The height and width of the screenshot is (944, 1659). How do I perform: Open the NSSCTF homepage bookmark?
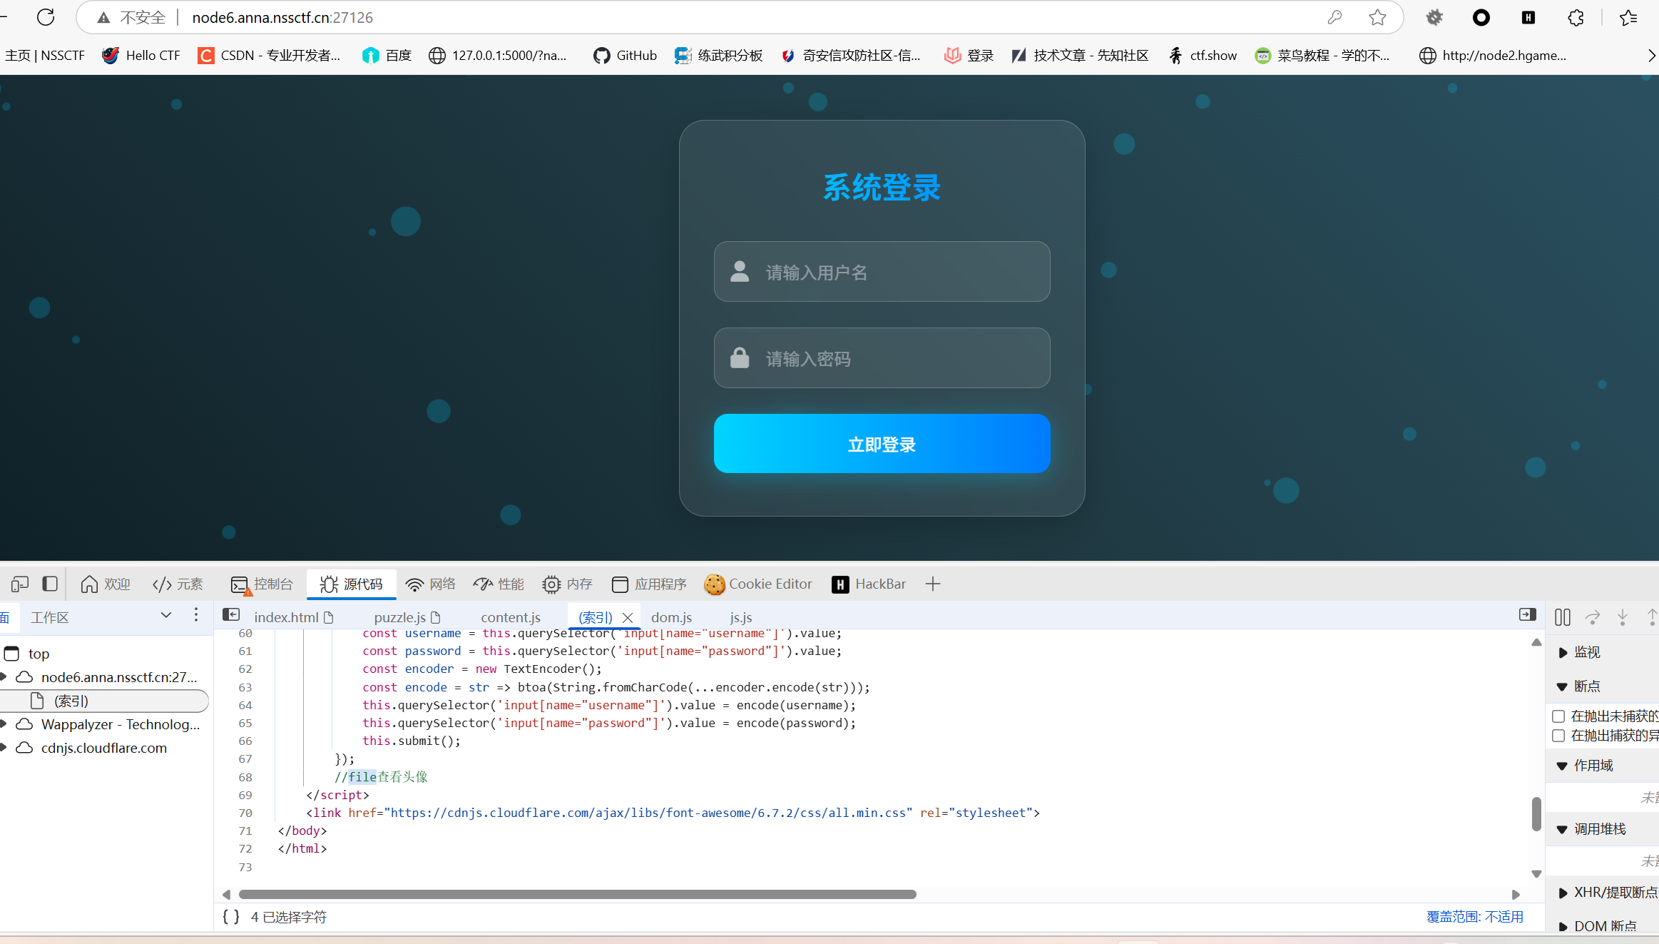point(44,56)
